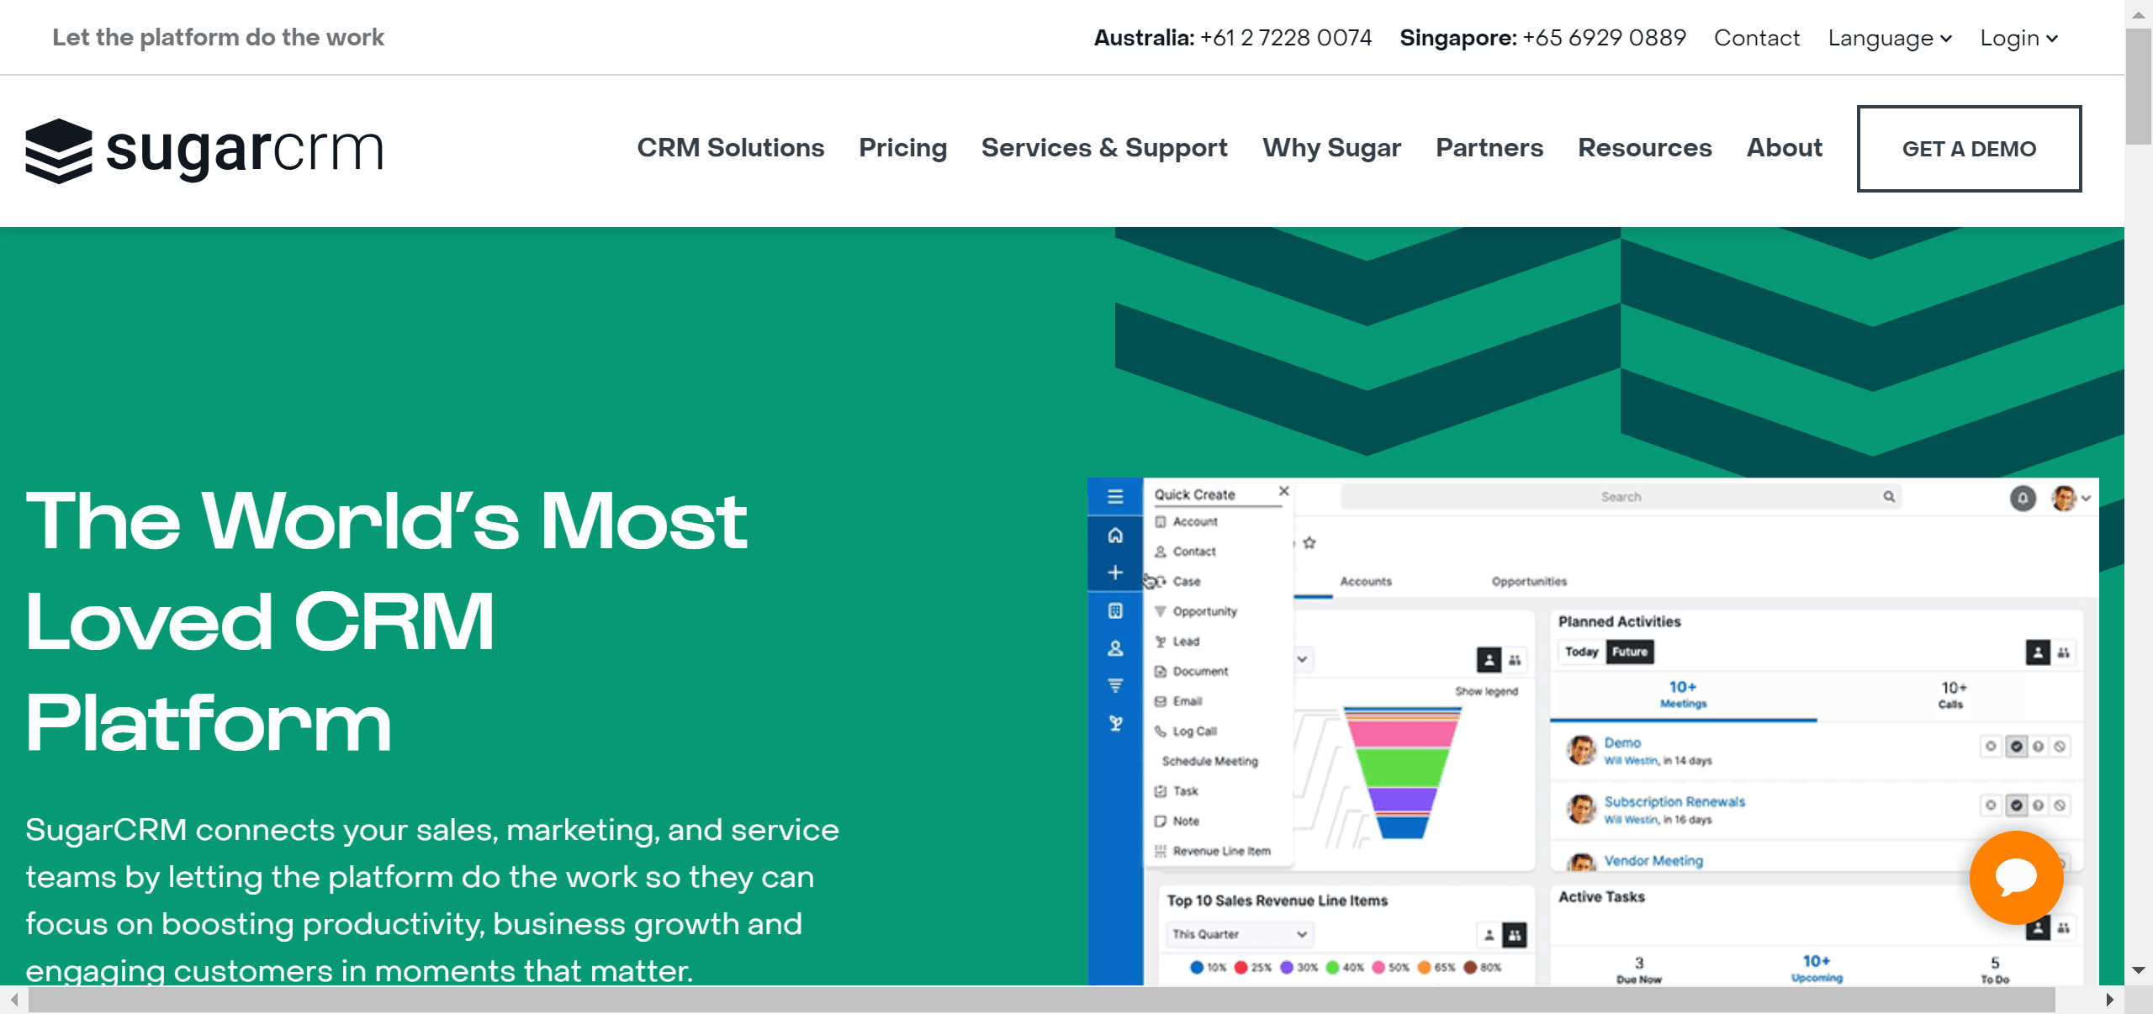Open the Contacts icon in the sidebar
This screenshot has height=1014, width=2153.
tap(1116, 648)
